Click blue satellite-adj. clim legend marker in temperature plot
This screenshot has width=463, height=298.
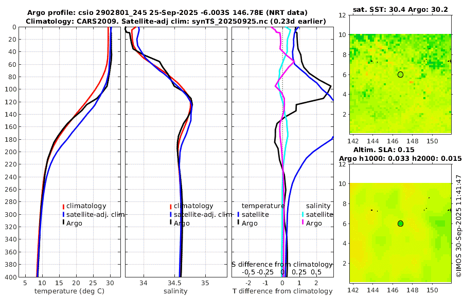(63, 215)
